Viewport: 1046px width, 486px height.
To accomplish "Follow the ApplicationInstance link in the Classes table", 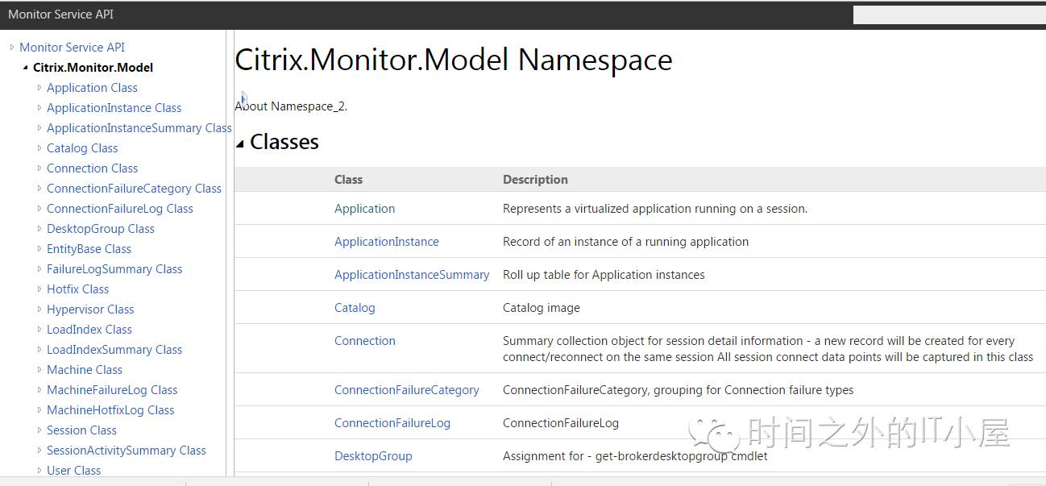I will tap(387, 242).
